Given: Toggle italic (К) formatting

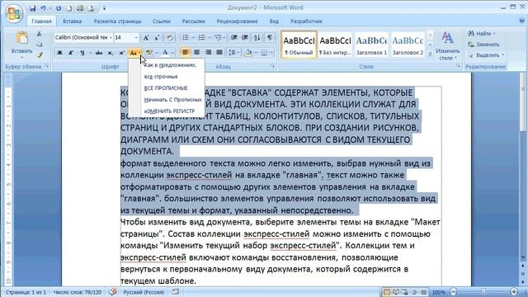Looking at the screenshot, I should [71, 53].
